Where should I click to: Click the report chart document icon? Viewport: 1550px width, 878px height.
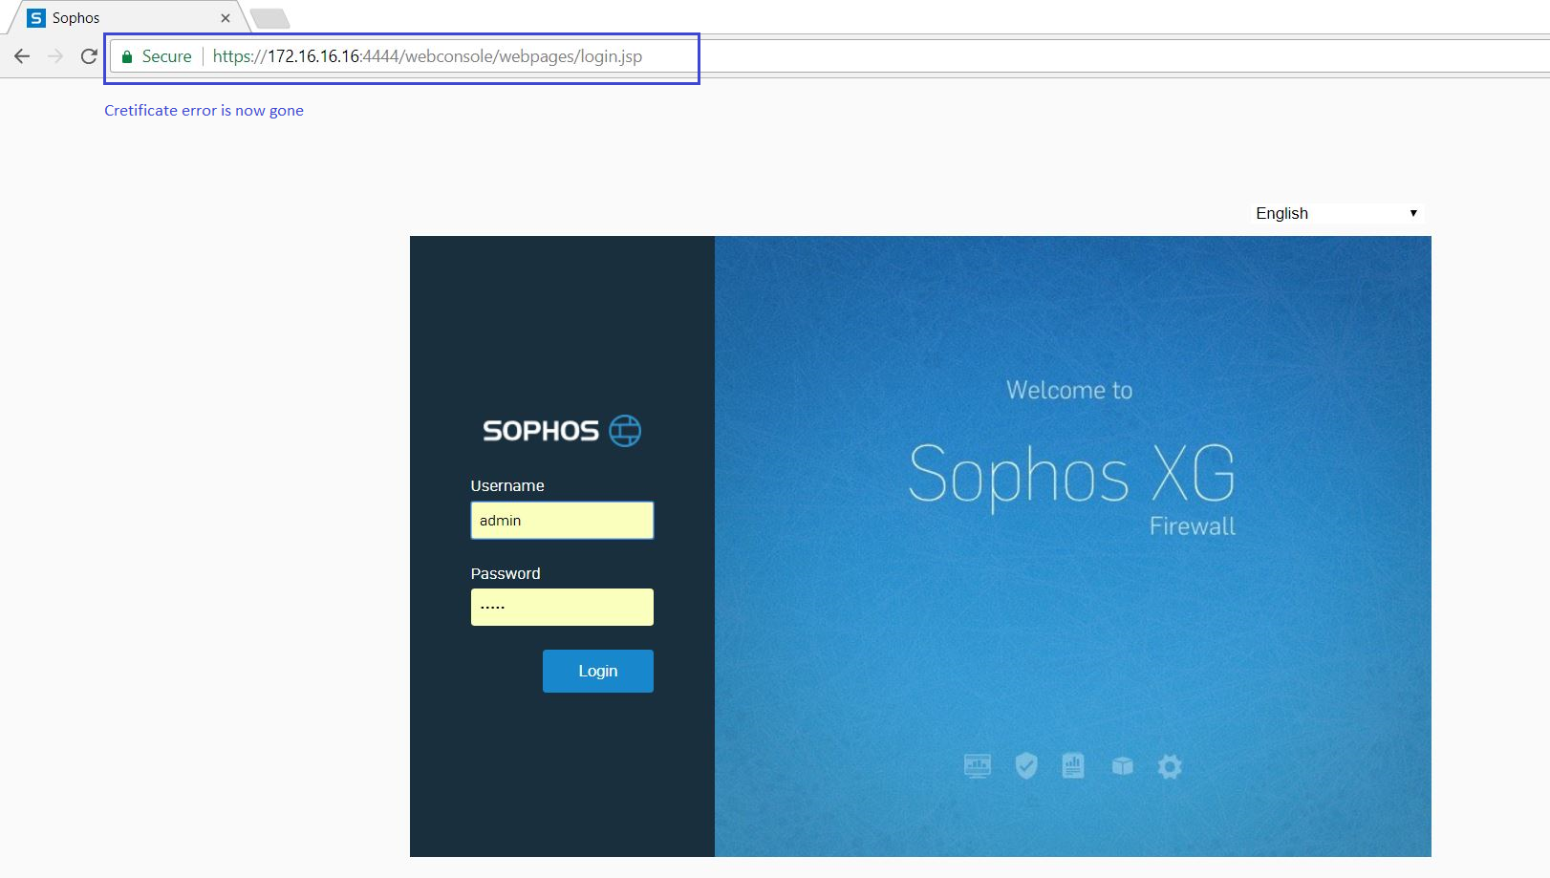pos(1073,765)
